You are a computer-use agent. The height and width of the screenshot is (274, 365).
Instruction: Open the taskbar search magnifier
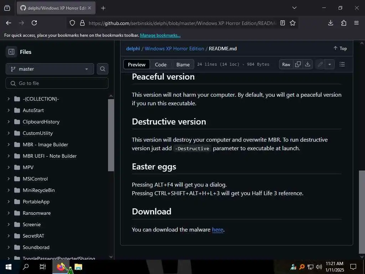point(26,267)
